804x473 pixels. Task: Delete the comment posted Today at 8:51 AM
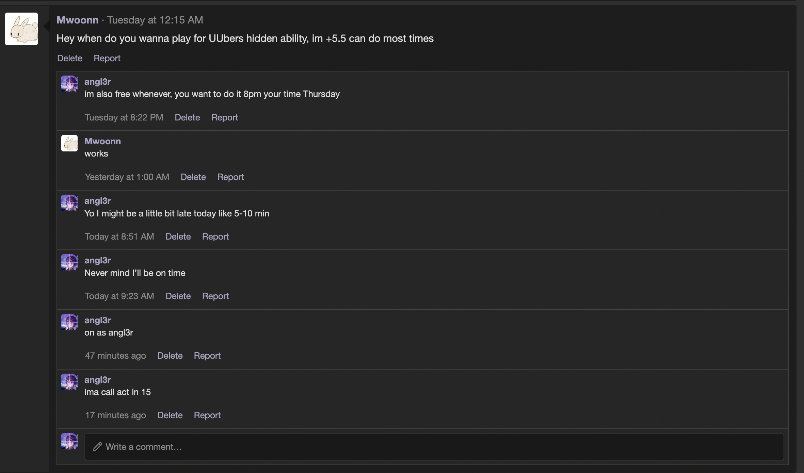178,237
